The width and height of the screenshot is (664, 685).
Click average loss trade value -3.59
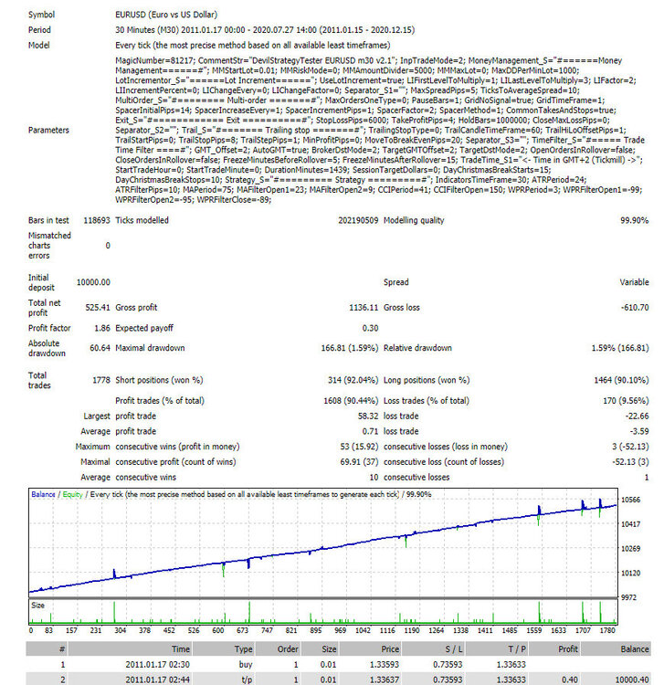[639, 431]
